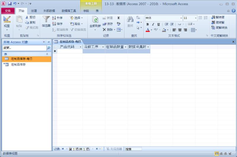Close the 在制品库存-每日 document tab
The image size is (237, 157).
coord(233,42)
